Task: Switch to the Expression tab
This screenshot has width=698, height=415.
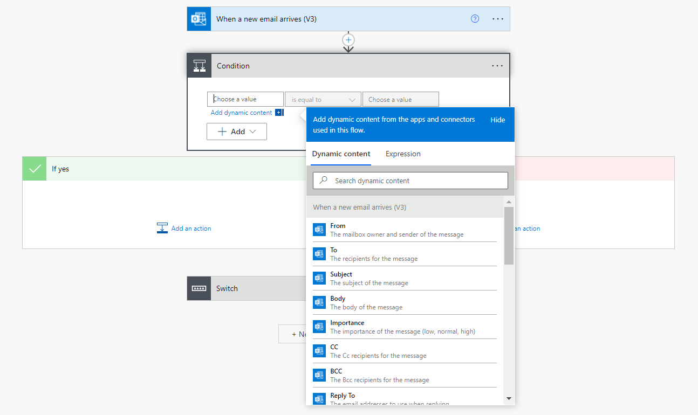Action: (402, 154)
